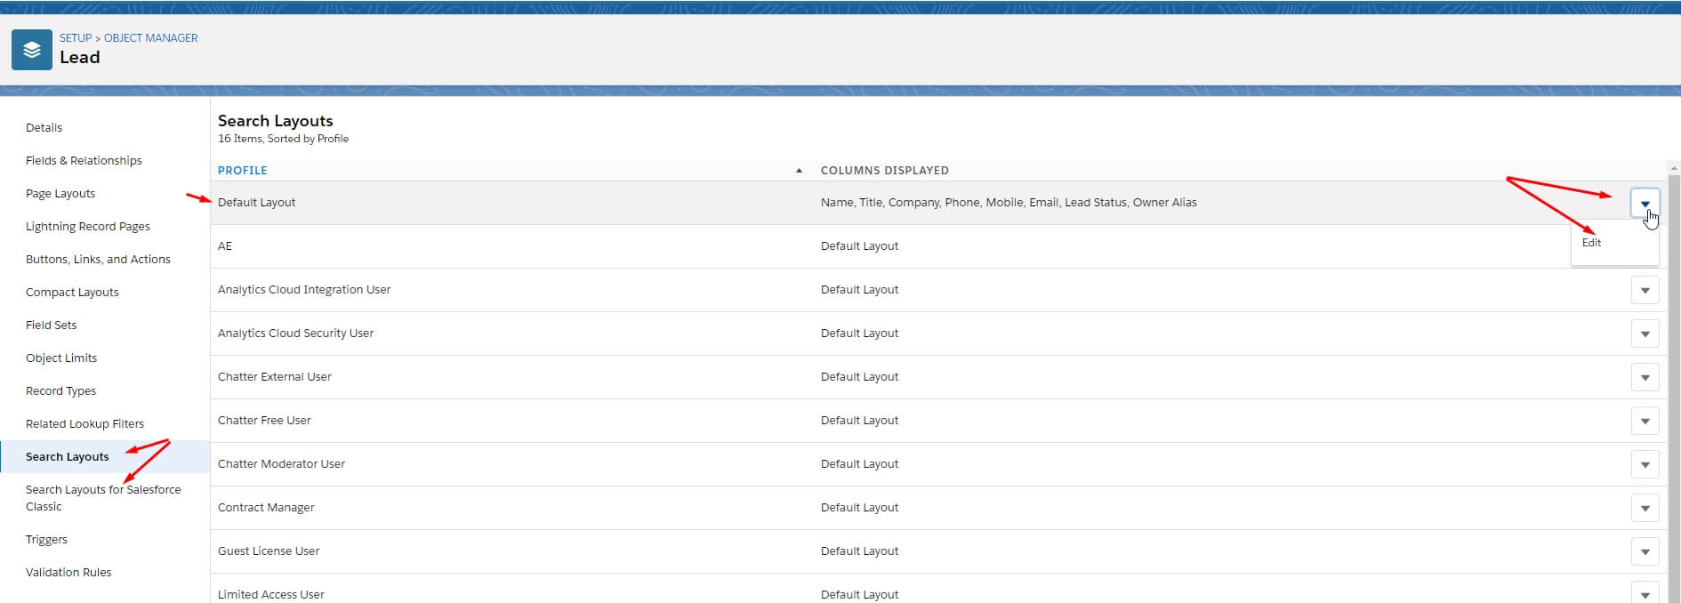Image resolution: width=1681 pixels, height=603 pixels.
Task: Open row menu for Chatter Free User
Action: coord(1645,422)
